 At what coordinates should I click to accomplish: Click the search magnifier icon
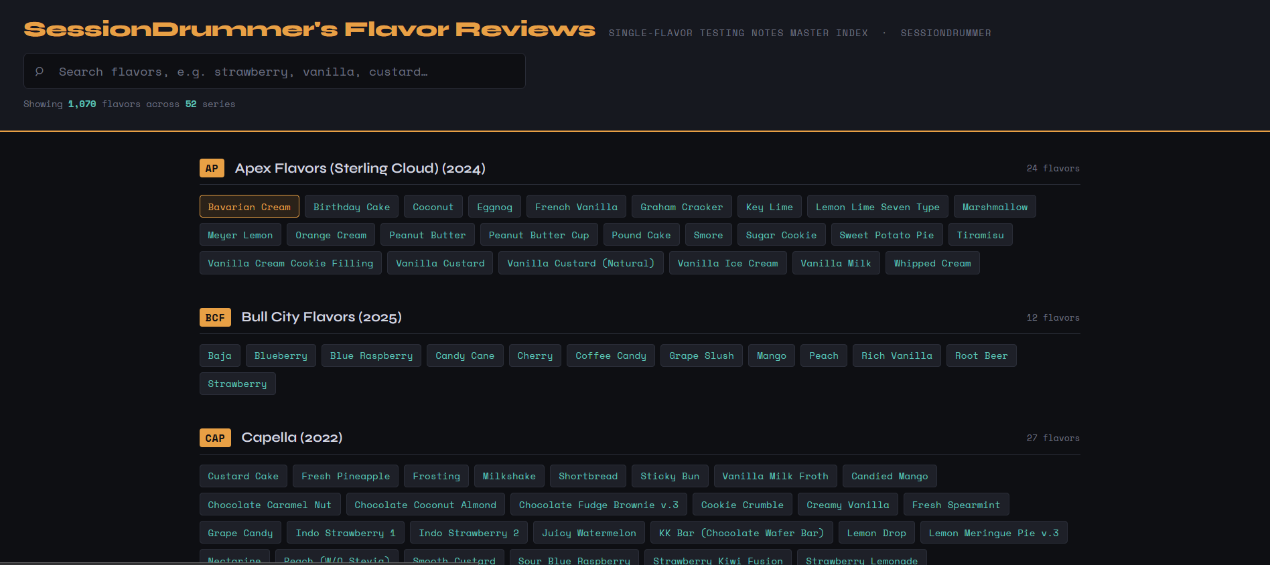coord(40,71)
